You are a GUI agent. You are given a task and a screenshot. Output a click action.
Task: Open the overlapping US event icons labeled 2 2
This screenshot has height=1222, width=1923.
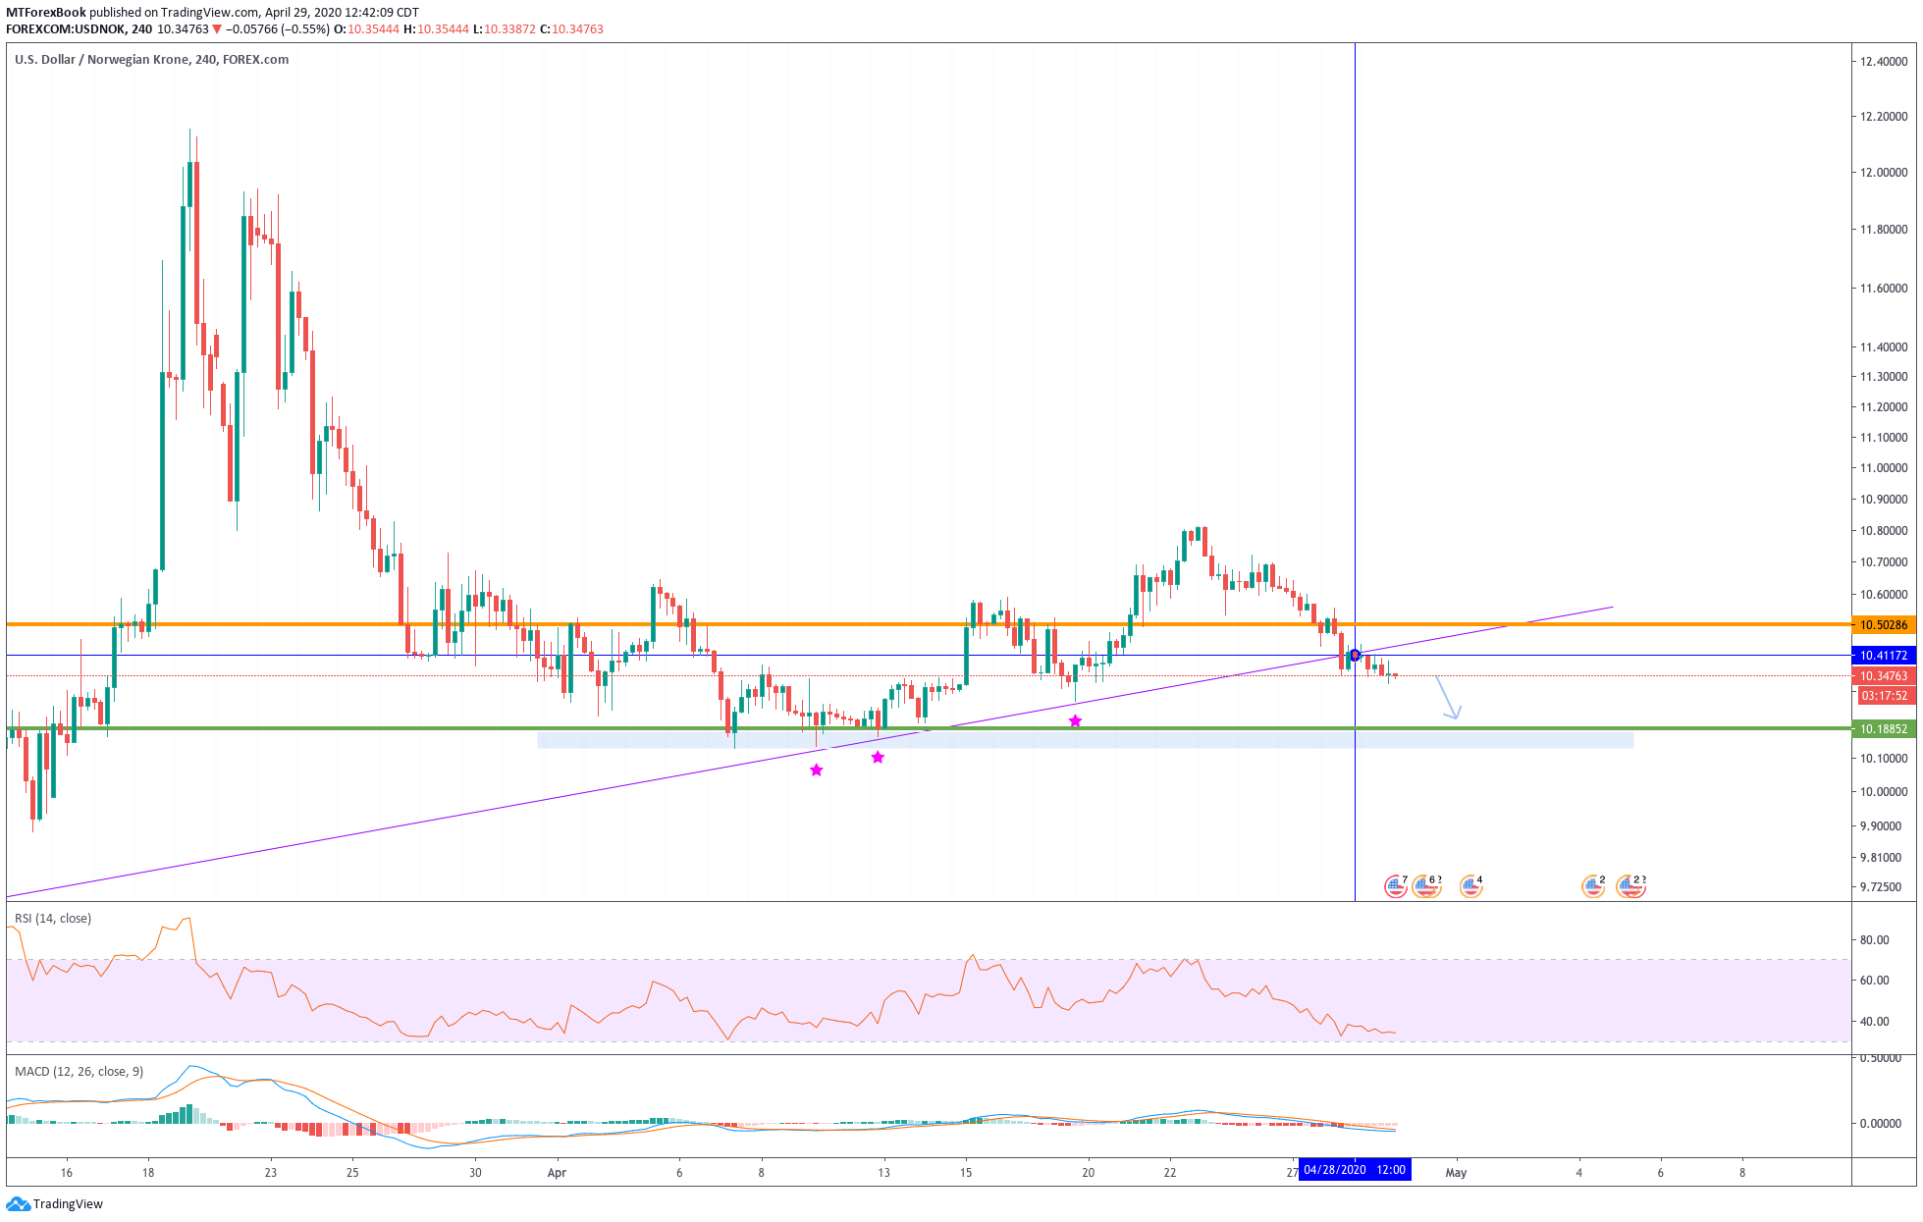click(1629, 887)
